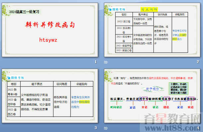Image resolution: width=203 pixels, height=132 pixels.
Task: Click the 微格考场 icon on slide 3
Action: [9, 78]
